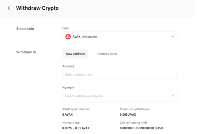Switch to the Address Book tab
The height and width of the screenshot is (134, 198).
click(x=107, y=54)
